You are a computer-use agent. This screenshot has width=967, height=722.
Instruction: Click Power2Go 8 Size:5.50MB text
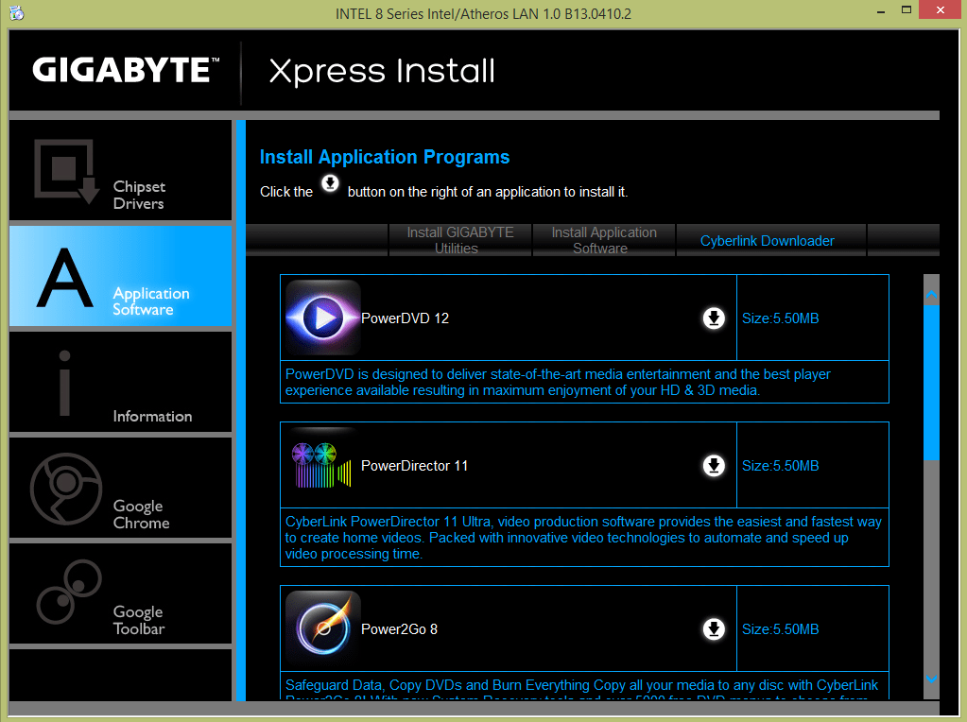780,628
